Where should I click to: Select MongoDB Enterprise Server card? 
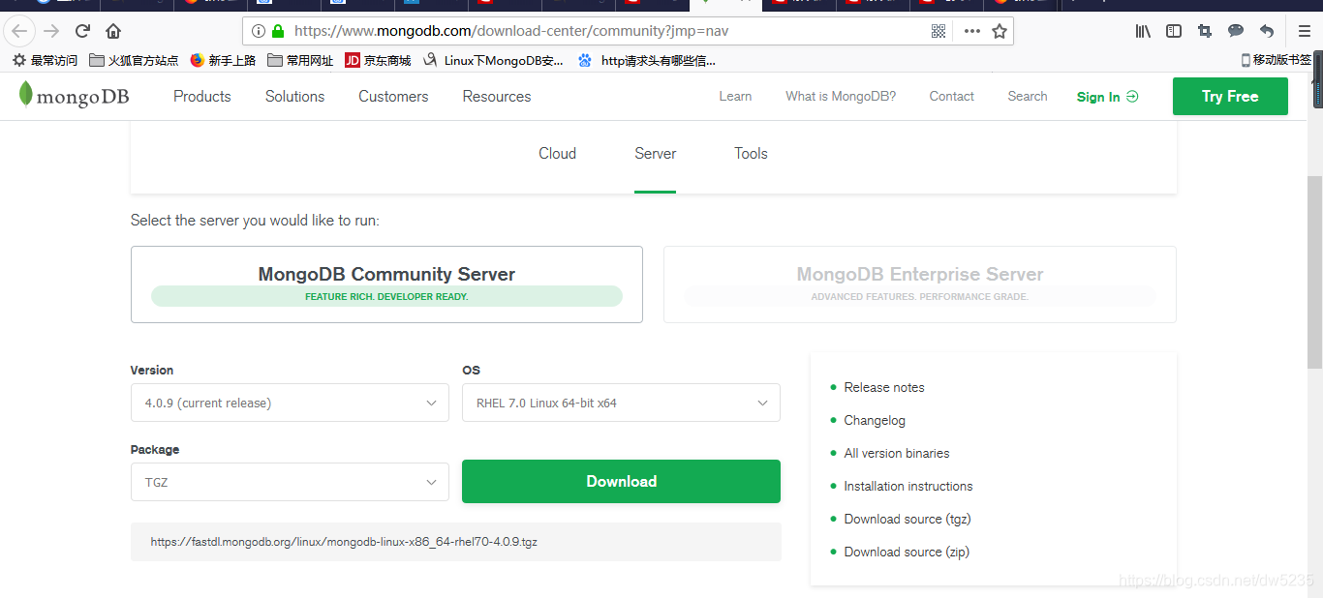click(x=920, y=284)
